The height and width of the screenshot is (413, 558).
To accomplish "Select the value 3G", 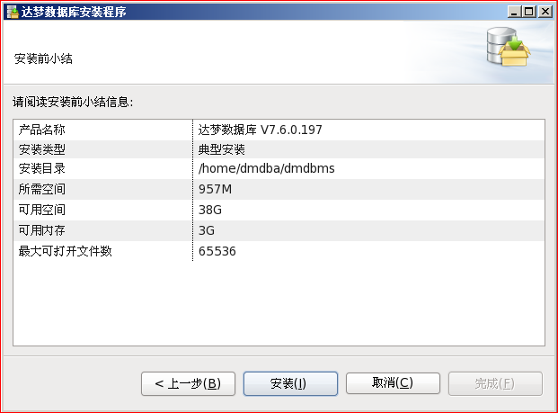I will (207, 230).
